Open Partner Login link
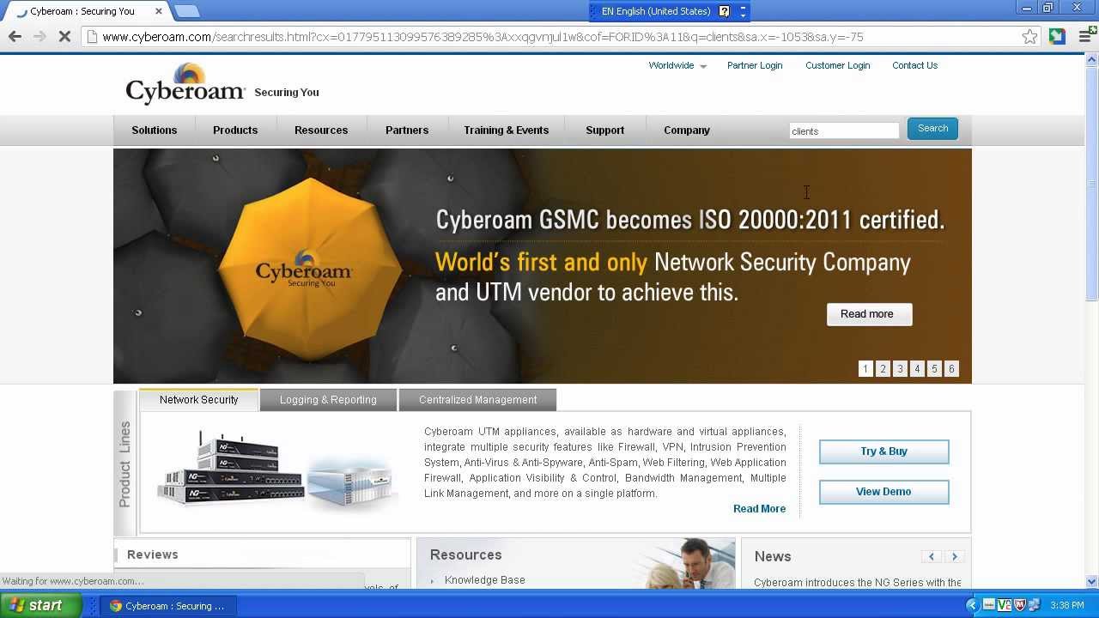This screenshot has height=618, width=1099. coord(755,65)
